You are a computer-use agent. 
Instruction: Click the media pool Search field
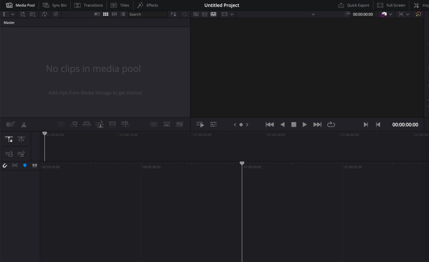pos(147,14)
